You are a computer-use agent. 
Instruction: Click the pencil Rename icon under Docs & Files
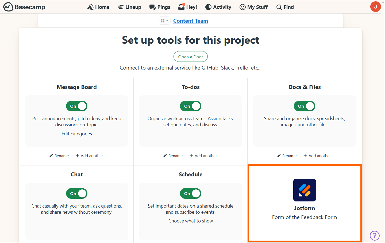pos(279,156)
